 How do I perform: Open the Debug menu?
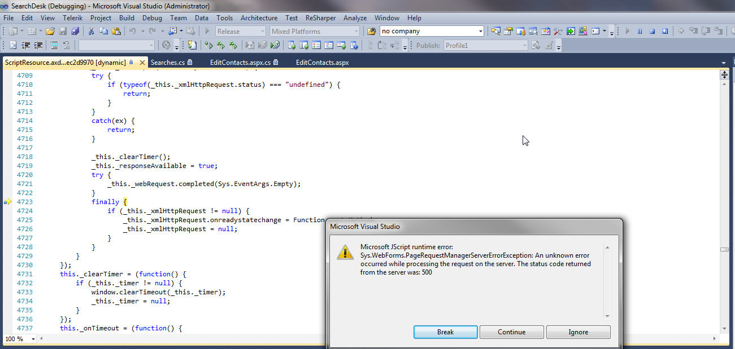click(x=152, y=18)
